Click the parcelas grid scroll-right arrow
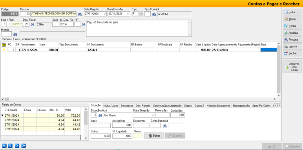The height and width of the screenshot is (150, 303). click(275, 99)
